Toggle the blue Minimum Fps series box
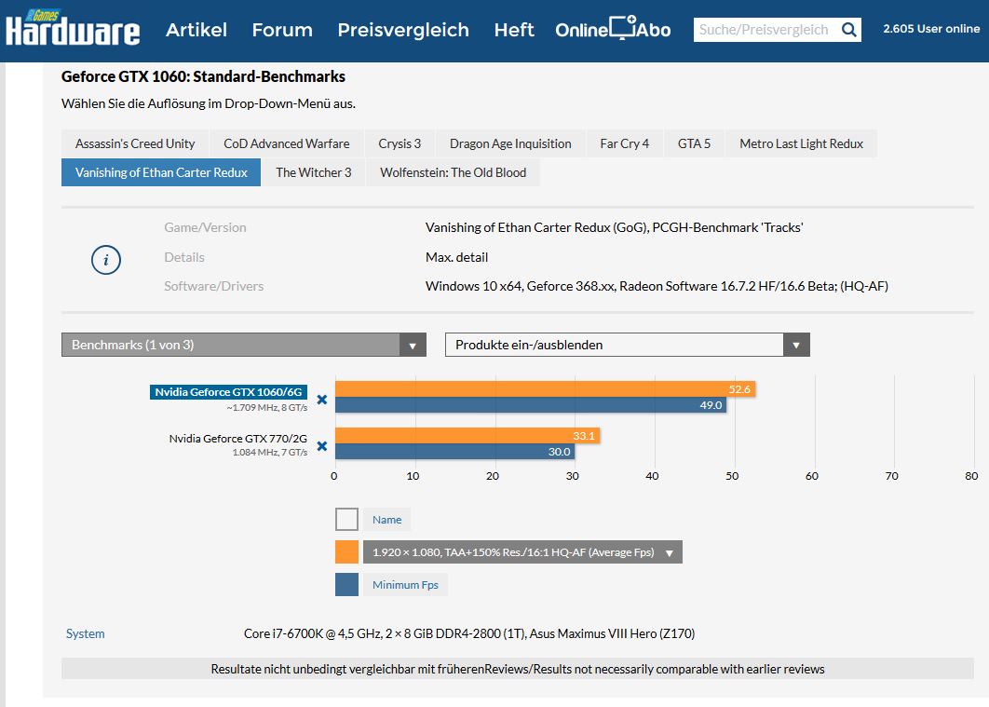Screen dimensions: 989x707 (x=346, y=585)
